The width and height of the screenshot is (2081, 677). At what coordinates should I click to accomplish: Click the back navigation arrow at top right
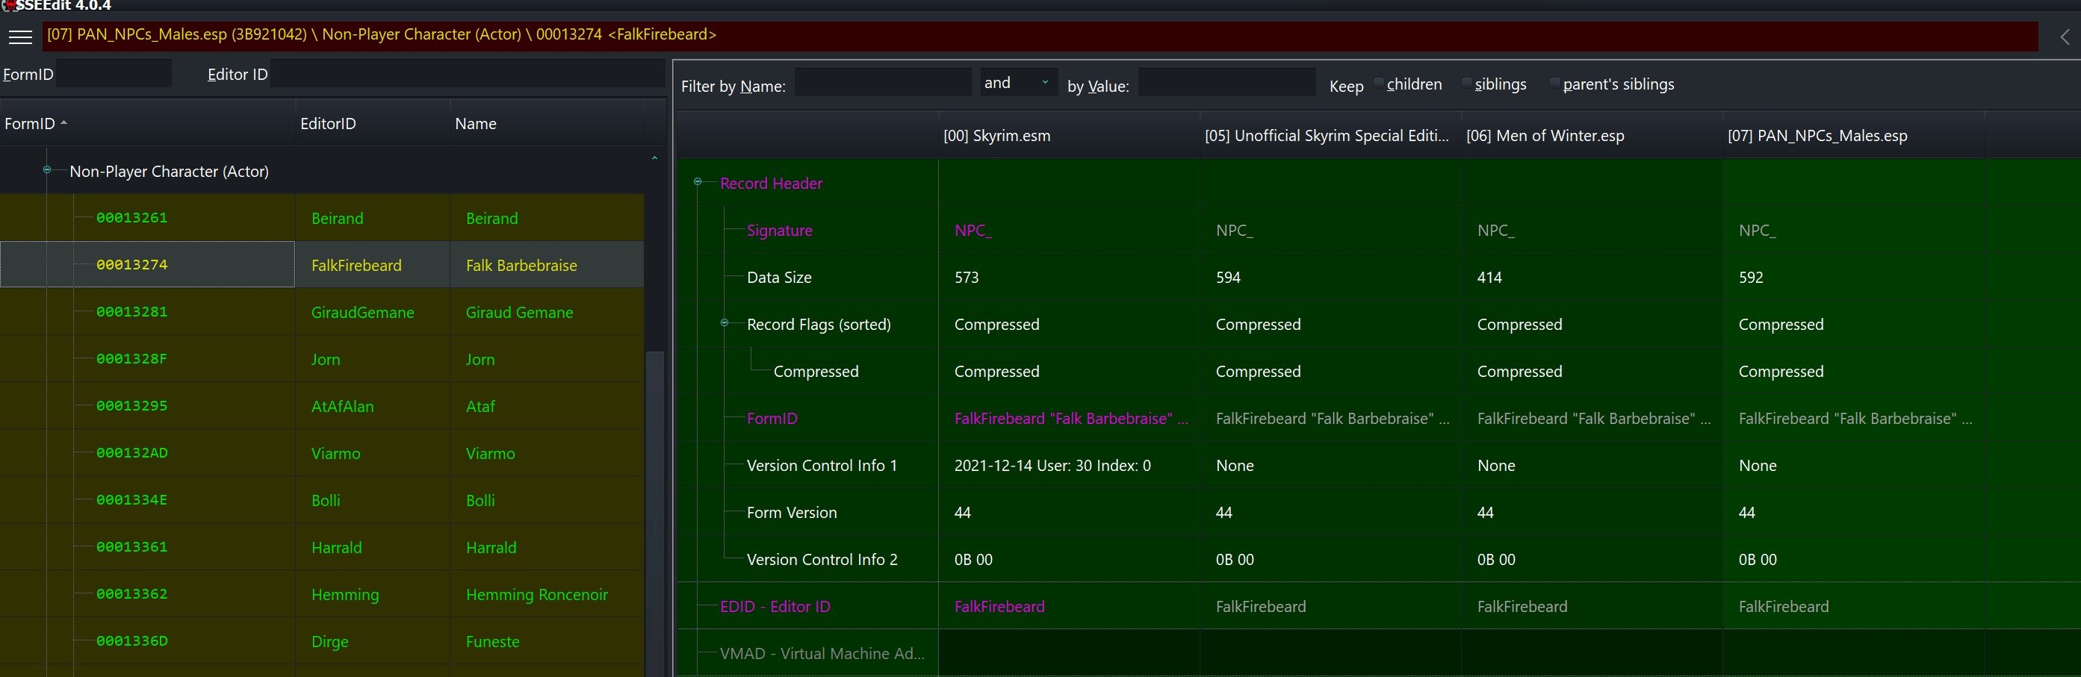click(2064, 37)
